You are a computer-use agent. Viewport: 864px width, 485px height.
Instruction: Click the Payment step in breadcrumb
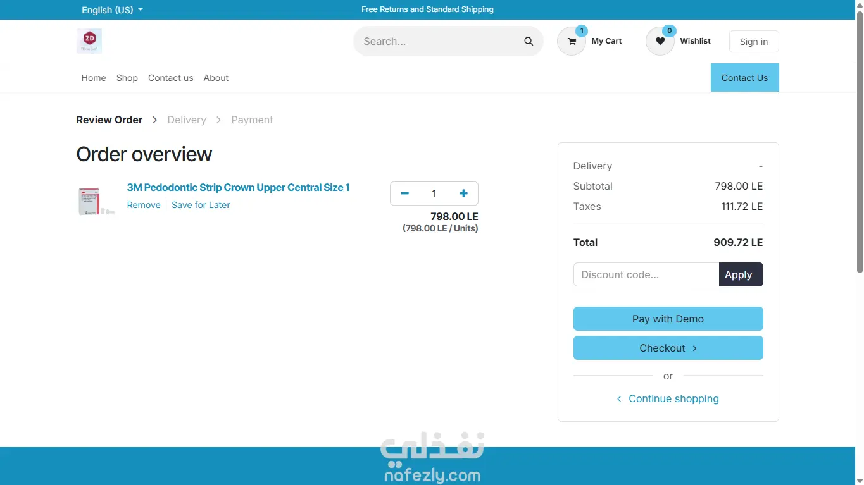[x=252, y=120]
